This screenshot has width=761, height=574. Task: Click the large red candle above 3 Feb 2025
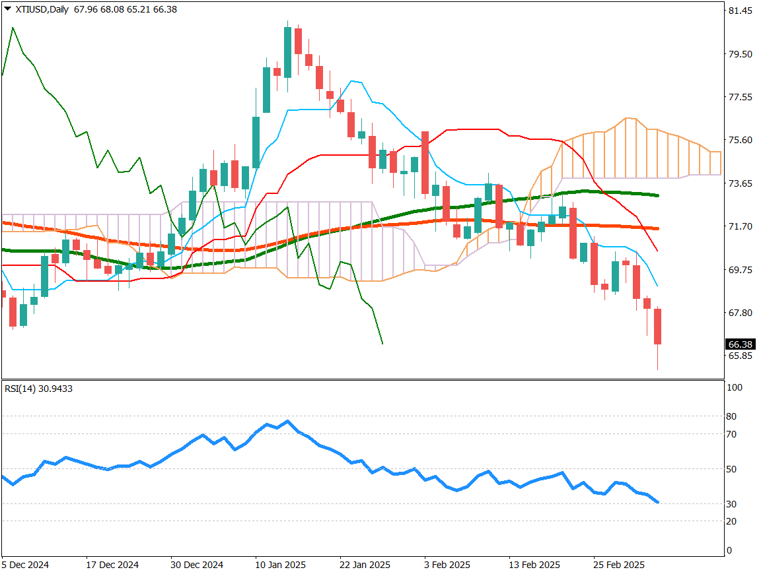tap(425, 162)
